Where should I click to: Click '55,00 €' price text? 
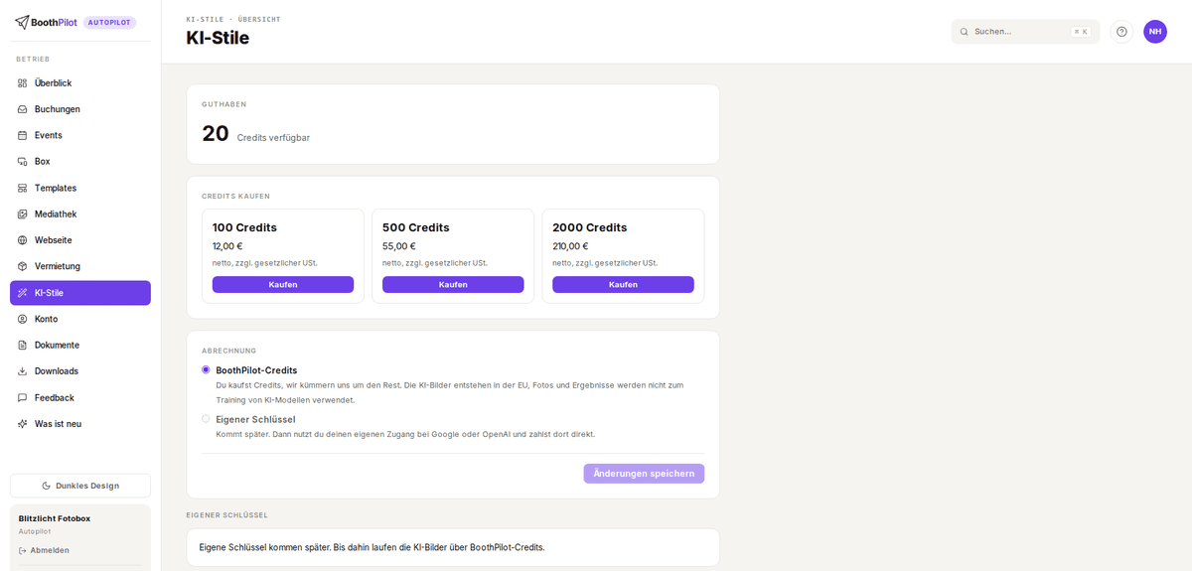pos(399,246)
